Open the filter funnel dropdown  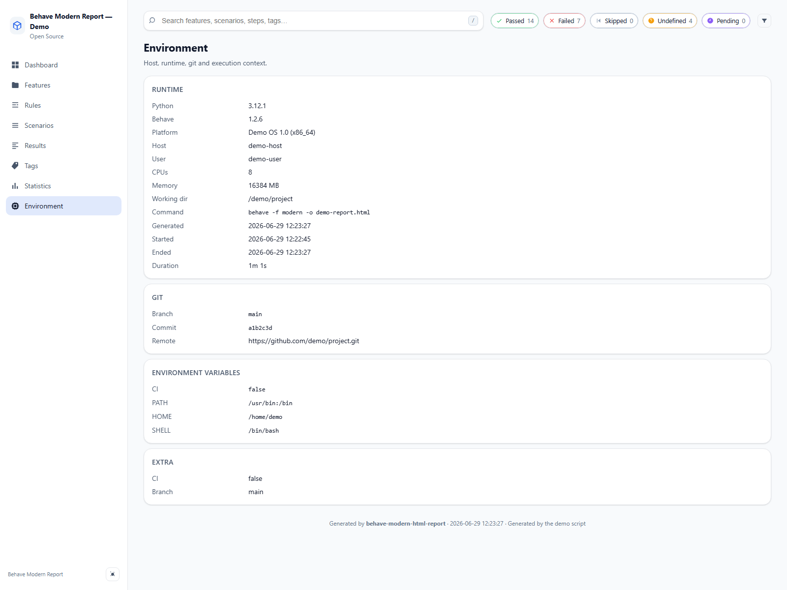coord(764,21)
